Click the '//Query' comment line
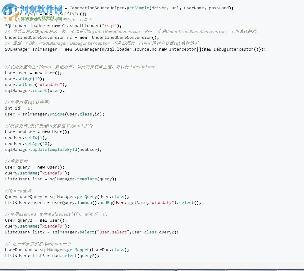The width and height of the screenshot is (304, 271). coord(18,191)
